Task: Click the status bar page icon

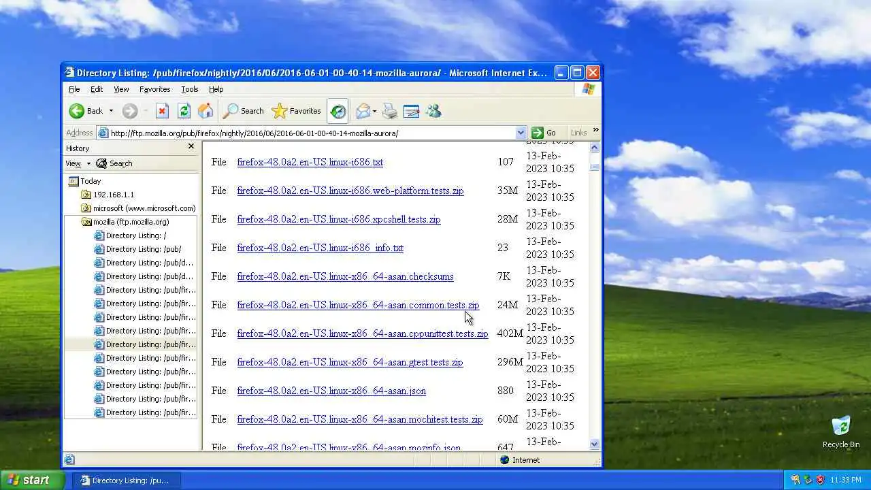Action: pos(69,460)
